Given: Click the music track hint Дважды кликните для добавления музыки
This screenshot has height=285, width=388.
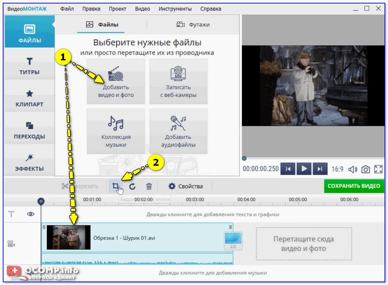Looking at the screenshot, I should 213,273.
